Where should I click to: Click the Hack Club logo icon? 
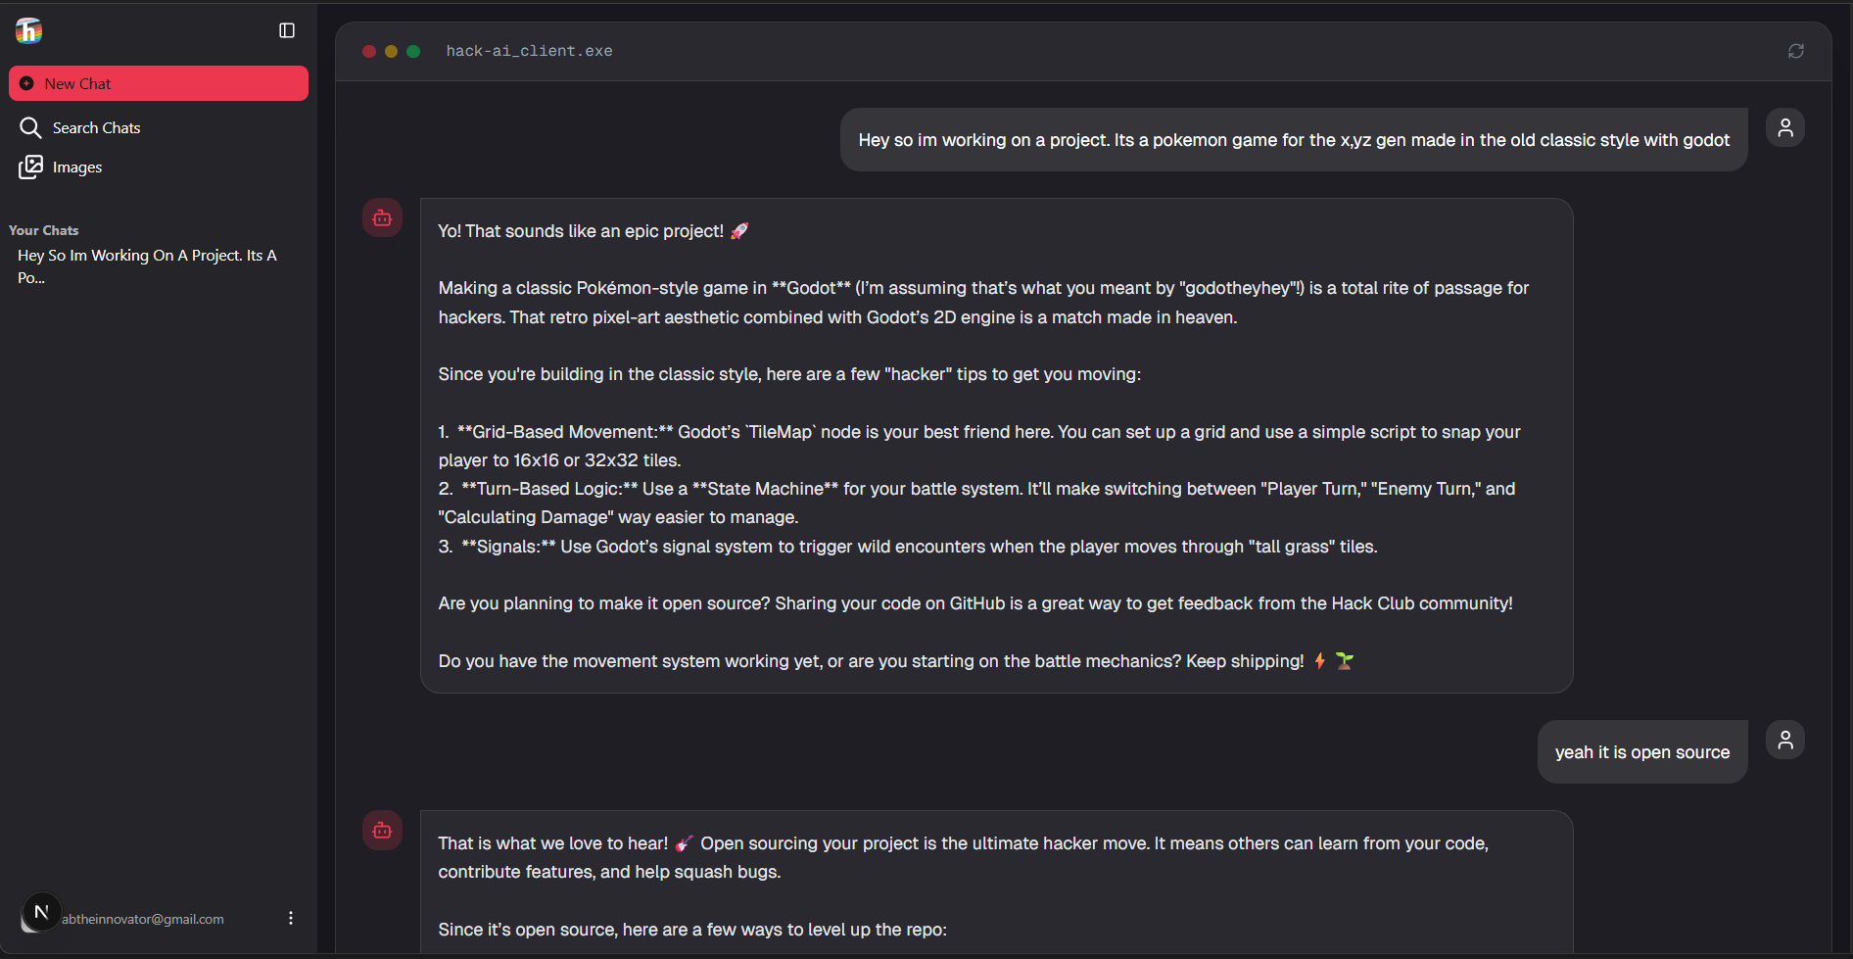(x=29, y=31)
